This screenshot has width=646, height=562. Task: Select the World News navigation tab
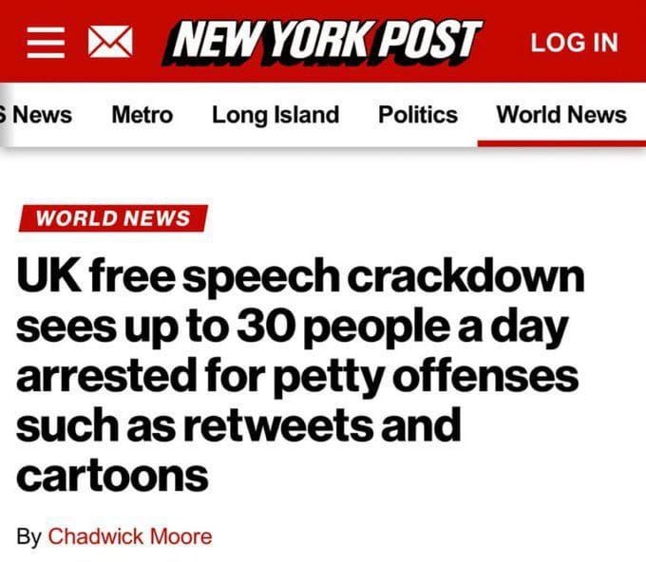click(x=561, y=115)
